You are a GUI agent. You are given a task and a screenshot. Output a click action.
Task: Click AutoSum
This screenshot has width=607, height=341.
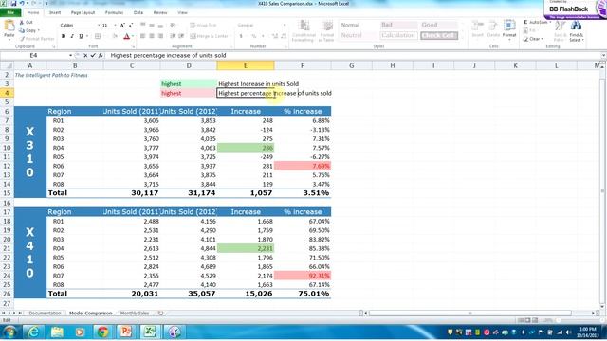pyautogui.click(x=536, y=23)
